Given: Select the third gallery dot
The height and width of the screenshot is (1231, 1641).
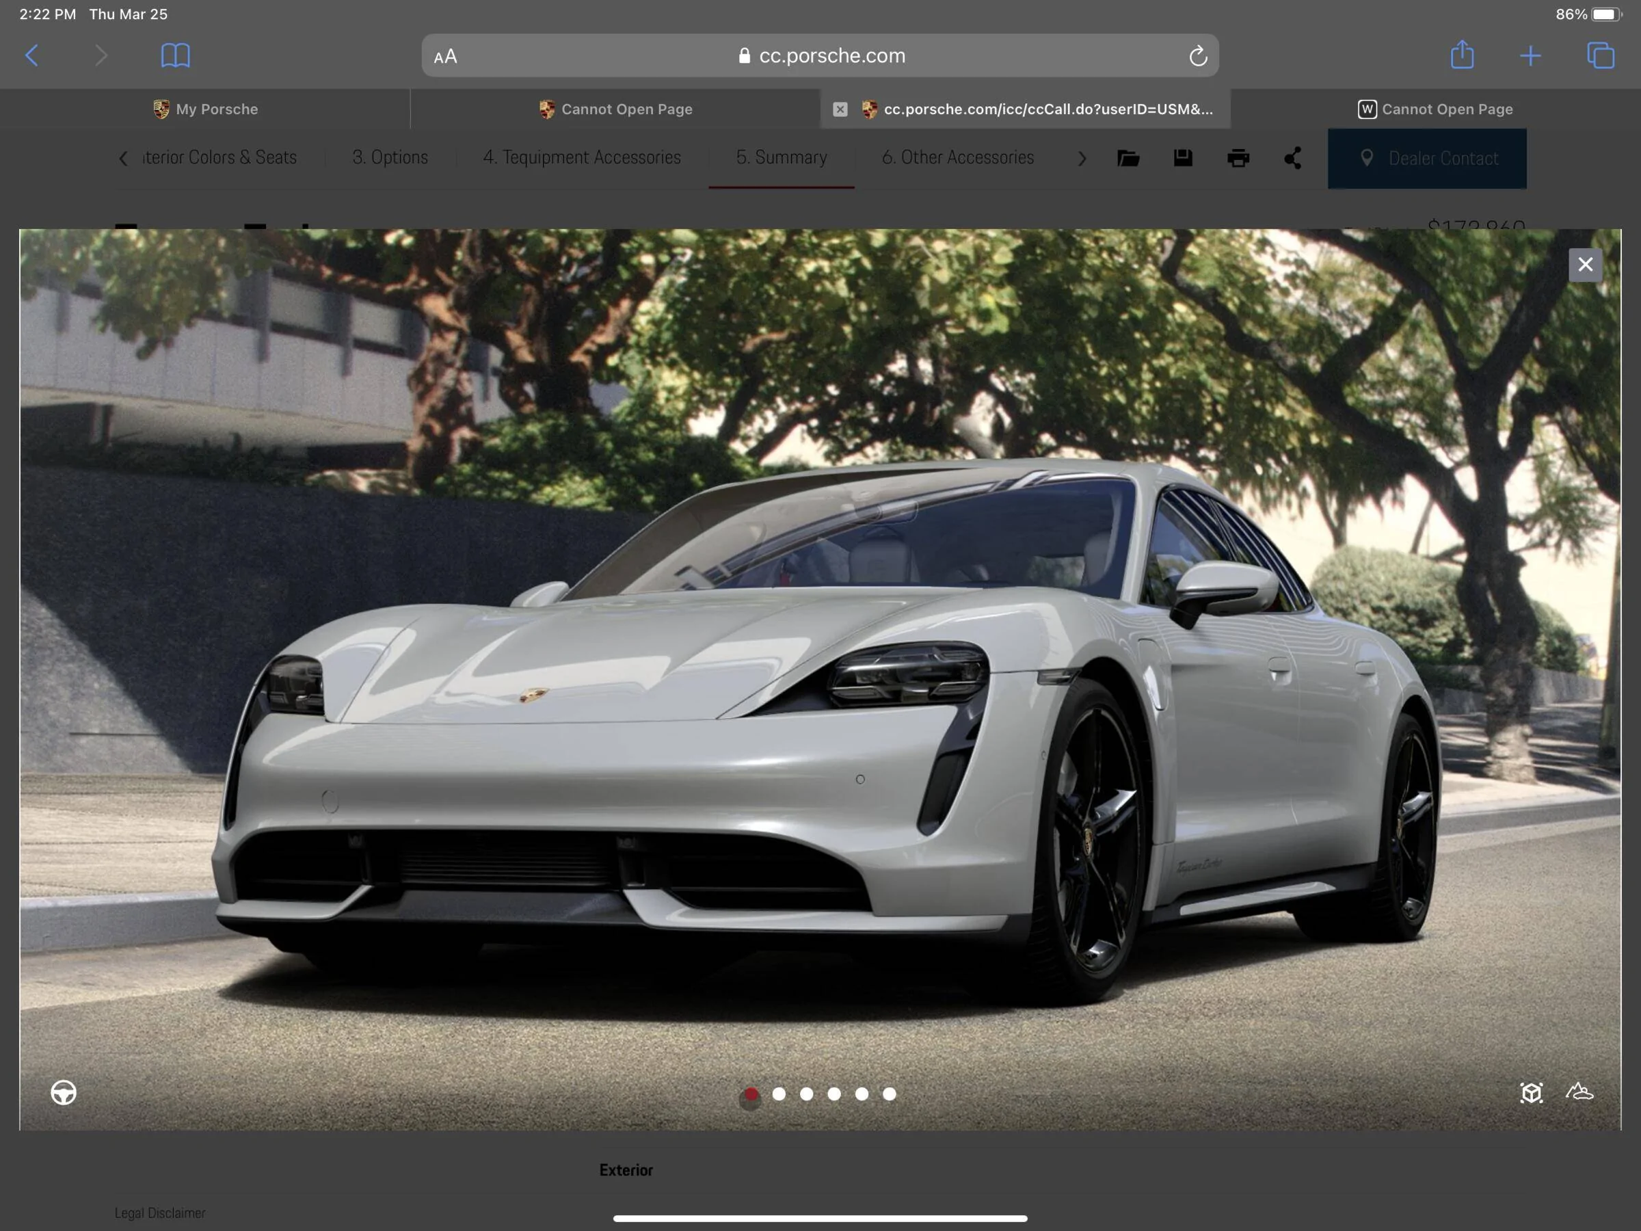Looking at the screenshot, I should tap(806, 1094).
